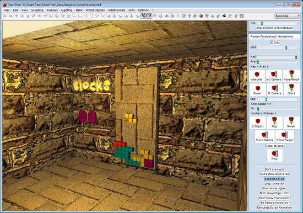This screenshot has width=303, height=213.
Task: Click the Store Camera icon button
Action: point(264,137)
